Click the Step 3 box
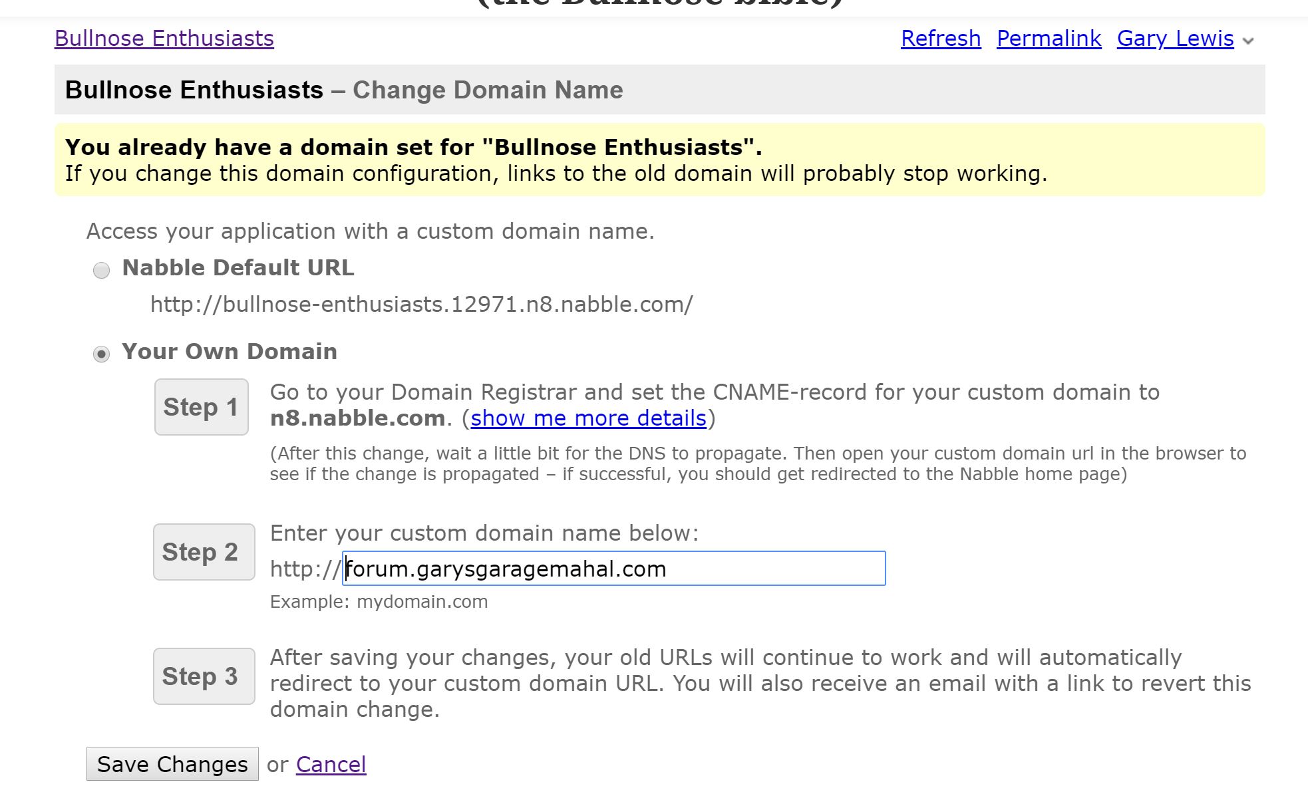Viewport: 1308px width, 806px height. click(204, 676)
